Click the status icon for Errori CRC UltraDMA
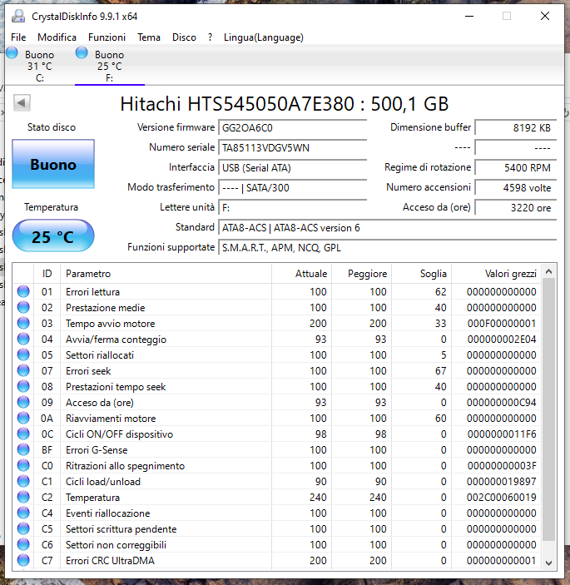This screenshot has width=570, height=585. [x=23, y=560]
